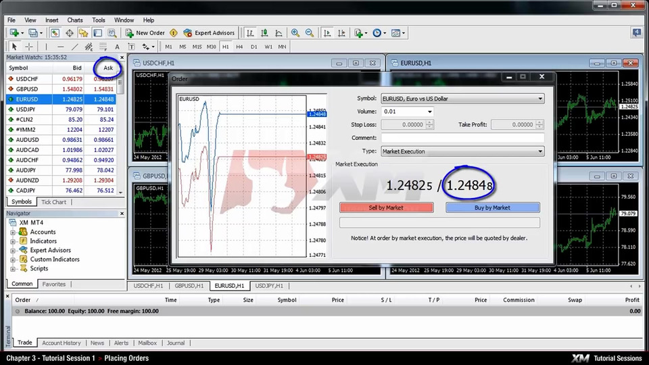Select the text tool 'A'
Image resolution: width=649 pixels, height=365 pixels.
tap(117, 47)
